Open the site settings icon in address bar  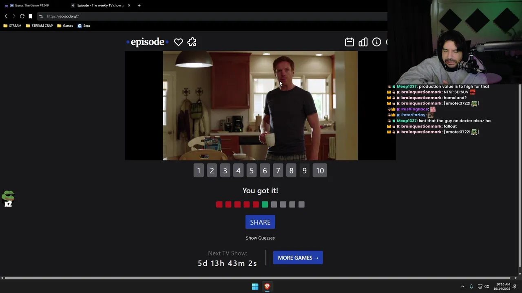tap(41, 16)
